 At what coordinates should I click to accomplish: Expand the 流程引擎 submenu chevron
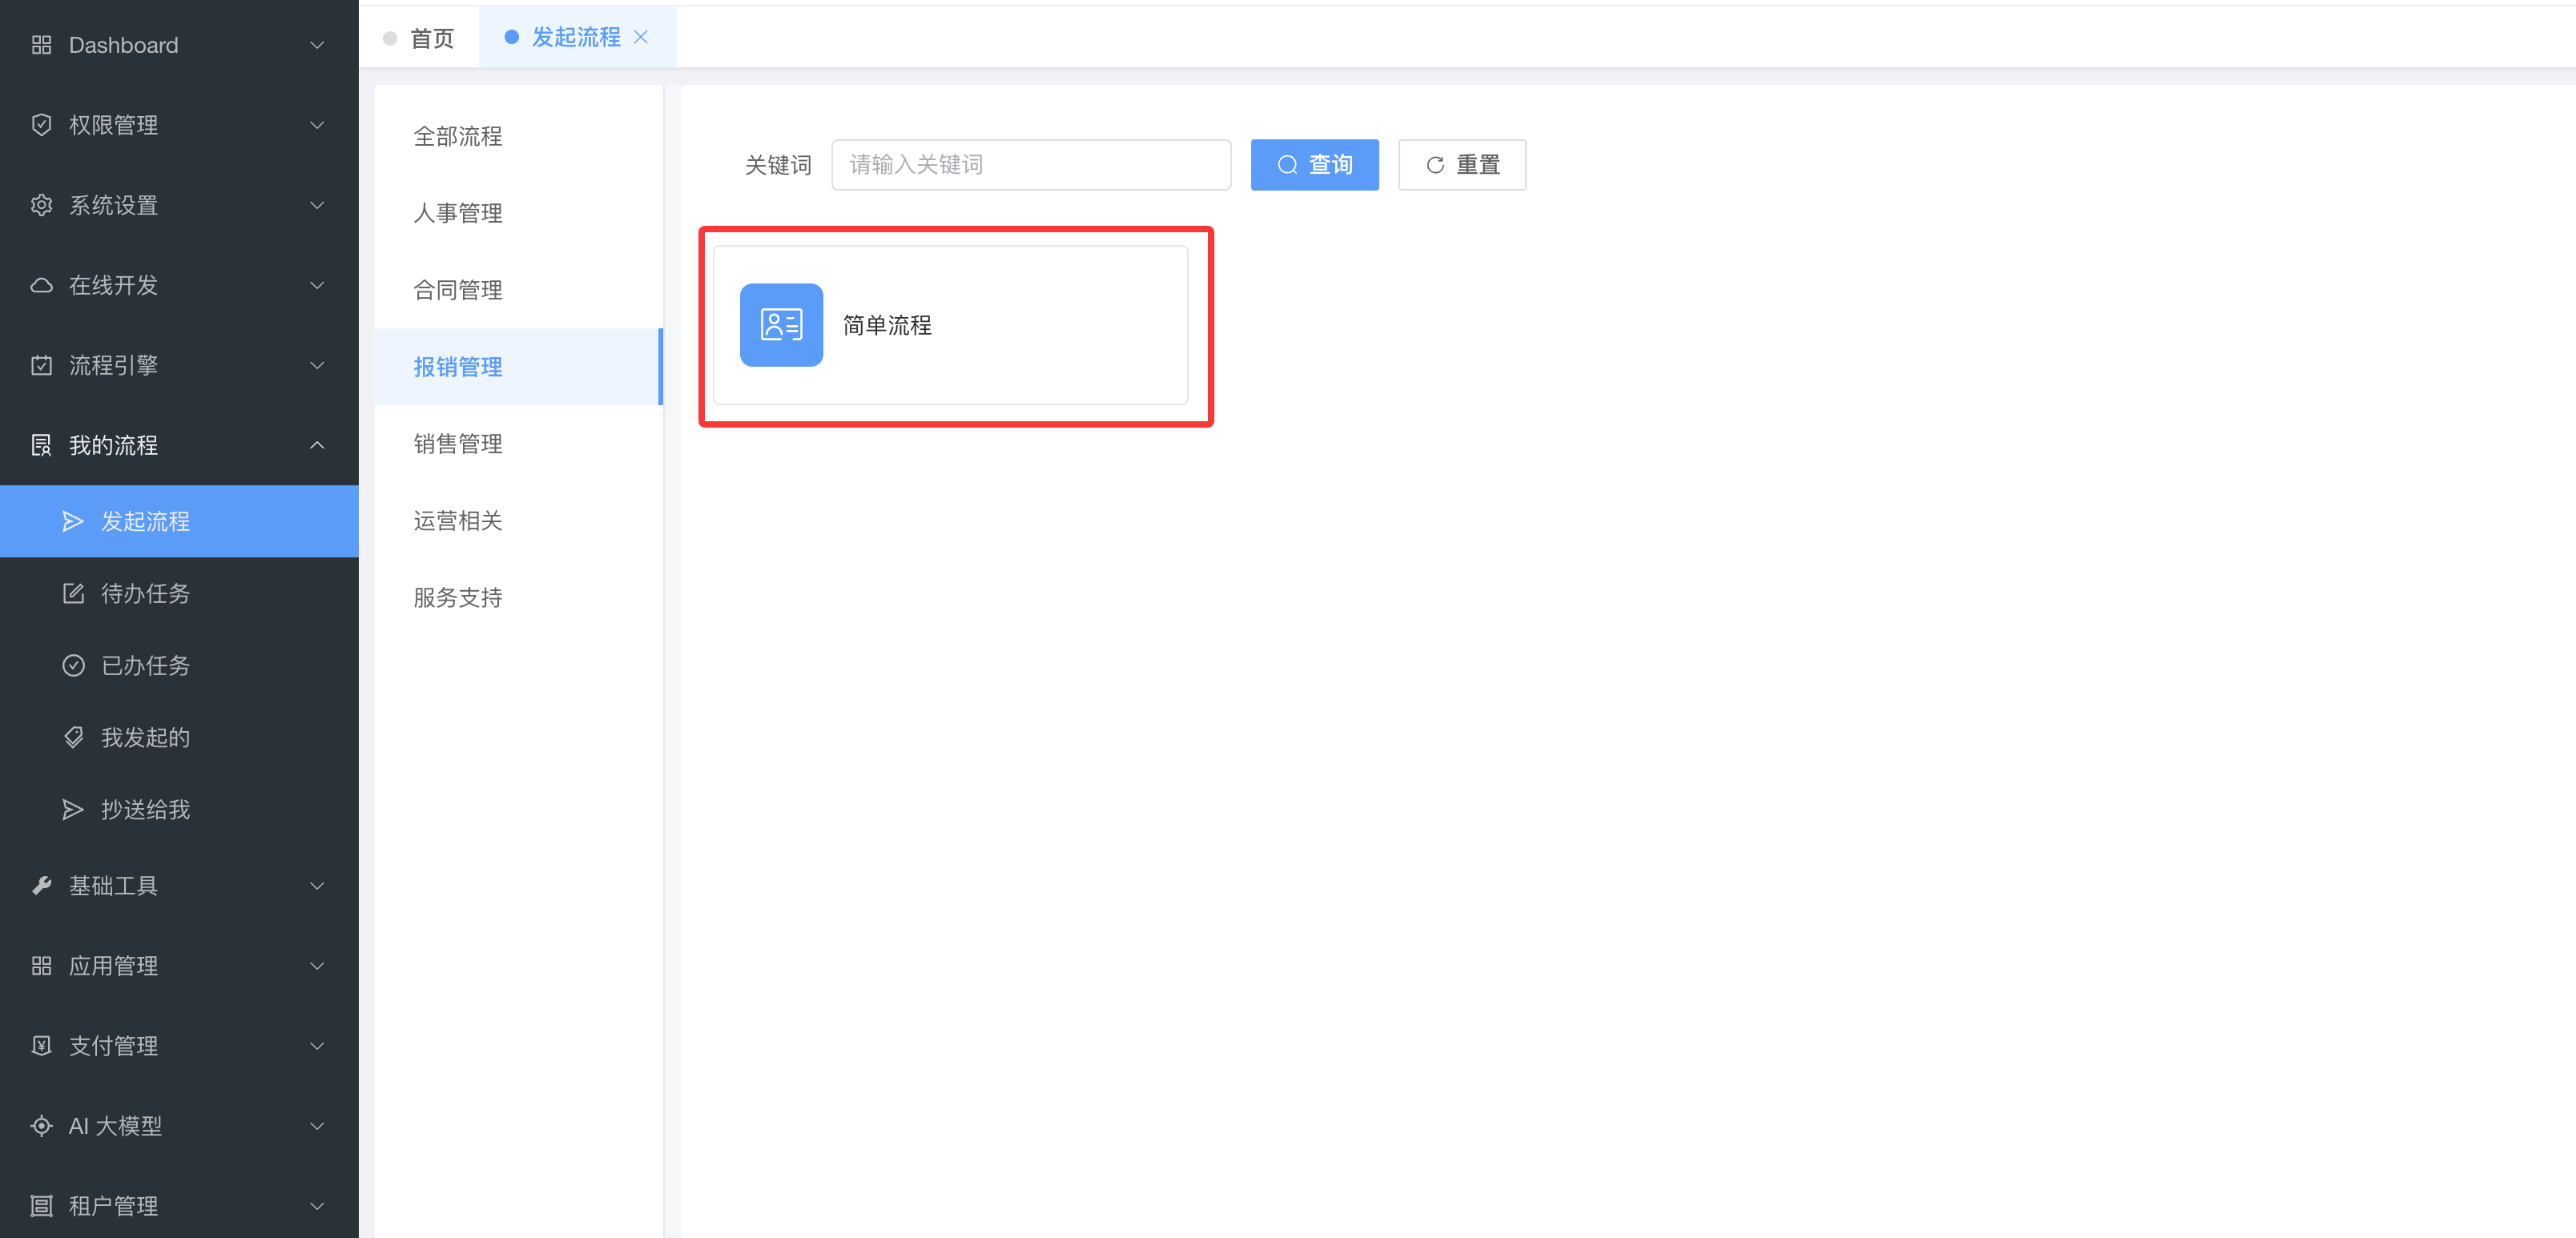pos(317,365)
